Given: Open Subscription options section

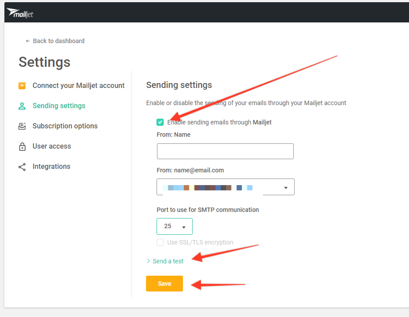Looking at the screenshot, I should [x=65, y=126].
